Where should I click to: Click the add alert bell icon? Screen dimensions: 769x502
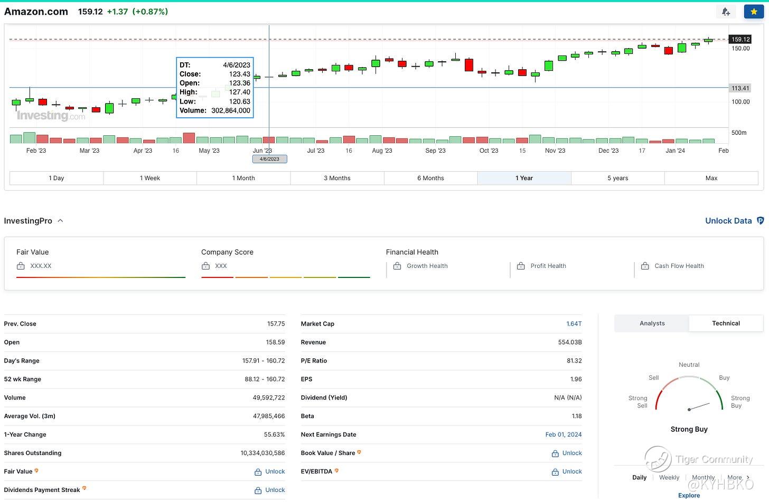pyautogui.click(x=726, y=12)
